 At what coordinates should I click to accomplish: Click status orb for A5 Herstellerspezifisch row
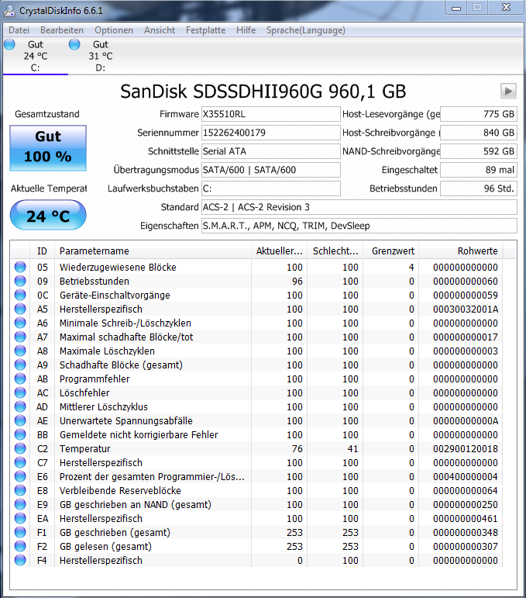20,309
